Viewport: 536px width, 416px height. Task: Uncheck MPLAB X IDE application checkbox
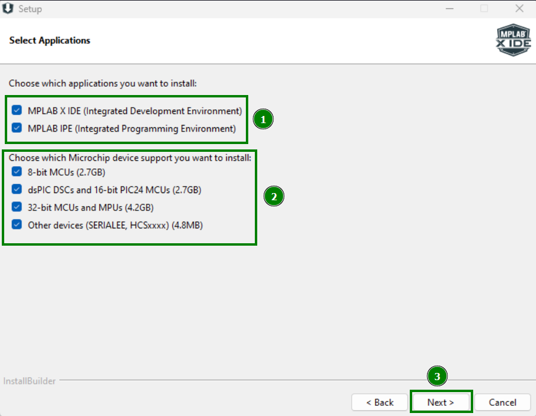pos(17,111)
